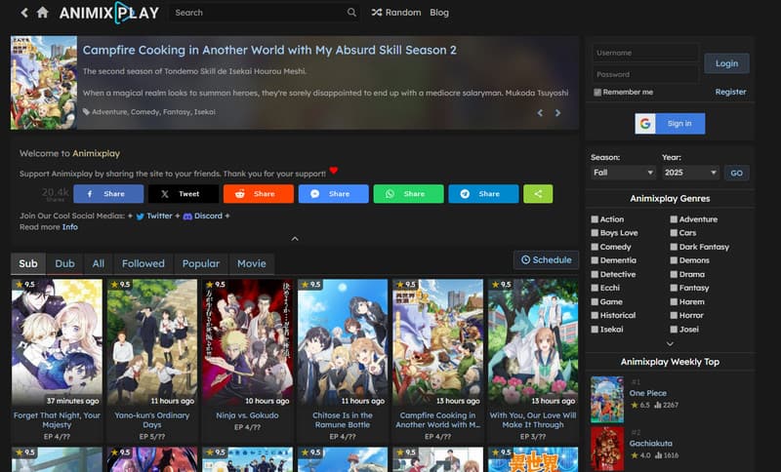Switch to the Popular tab
This screenshot has width=781, height=472.
tap(201, 263)
